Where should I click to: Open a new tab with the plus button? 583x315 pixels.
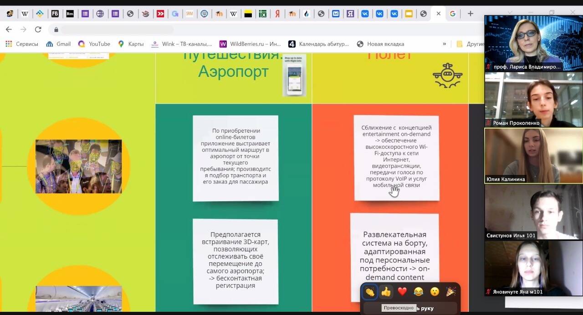470,14
